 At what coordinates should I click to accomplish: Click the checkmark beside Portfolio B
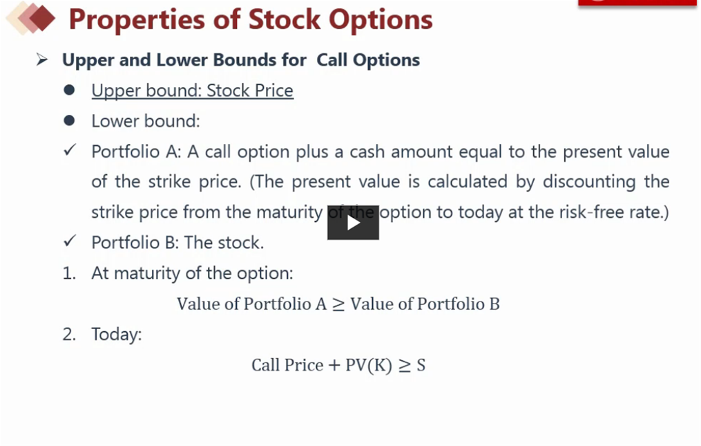click(70, 241)
